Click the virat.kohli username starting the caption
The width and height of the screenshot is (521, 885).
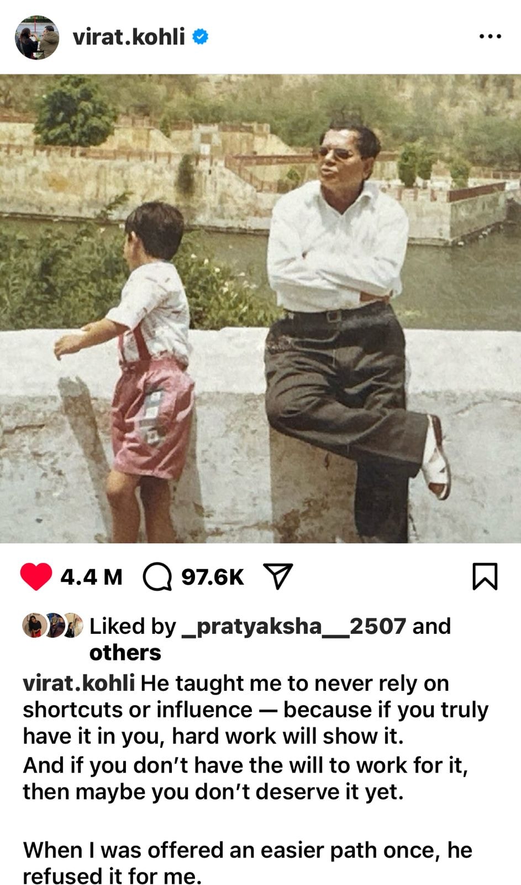78,683
